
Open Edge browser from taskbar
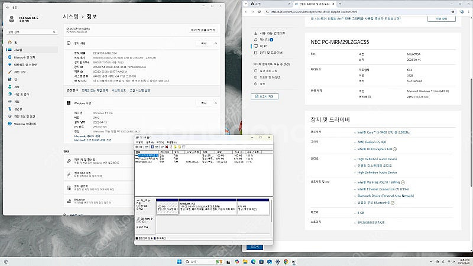253,261
